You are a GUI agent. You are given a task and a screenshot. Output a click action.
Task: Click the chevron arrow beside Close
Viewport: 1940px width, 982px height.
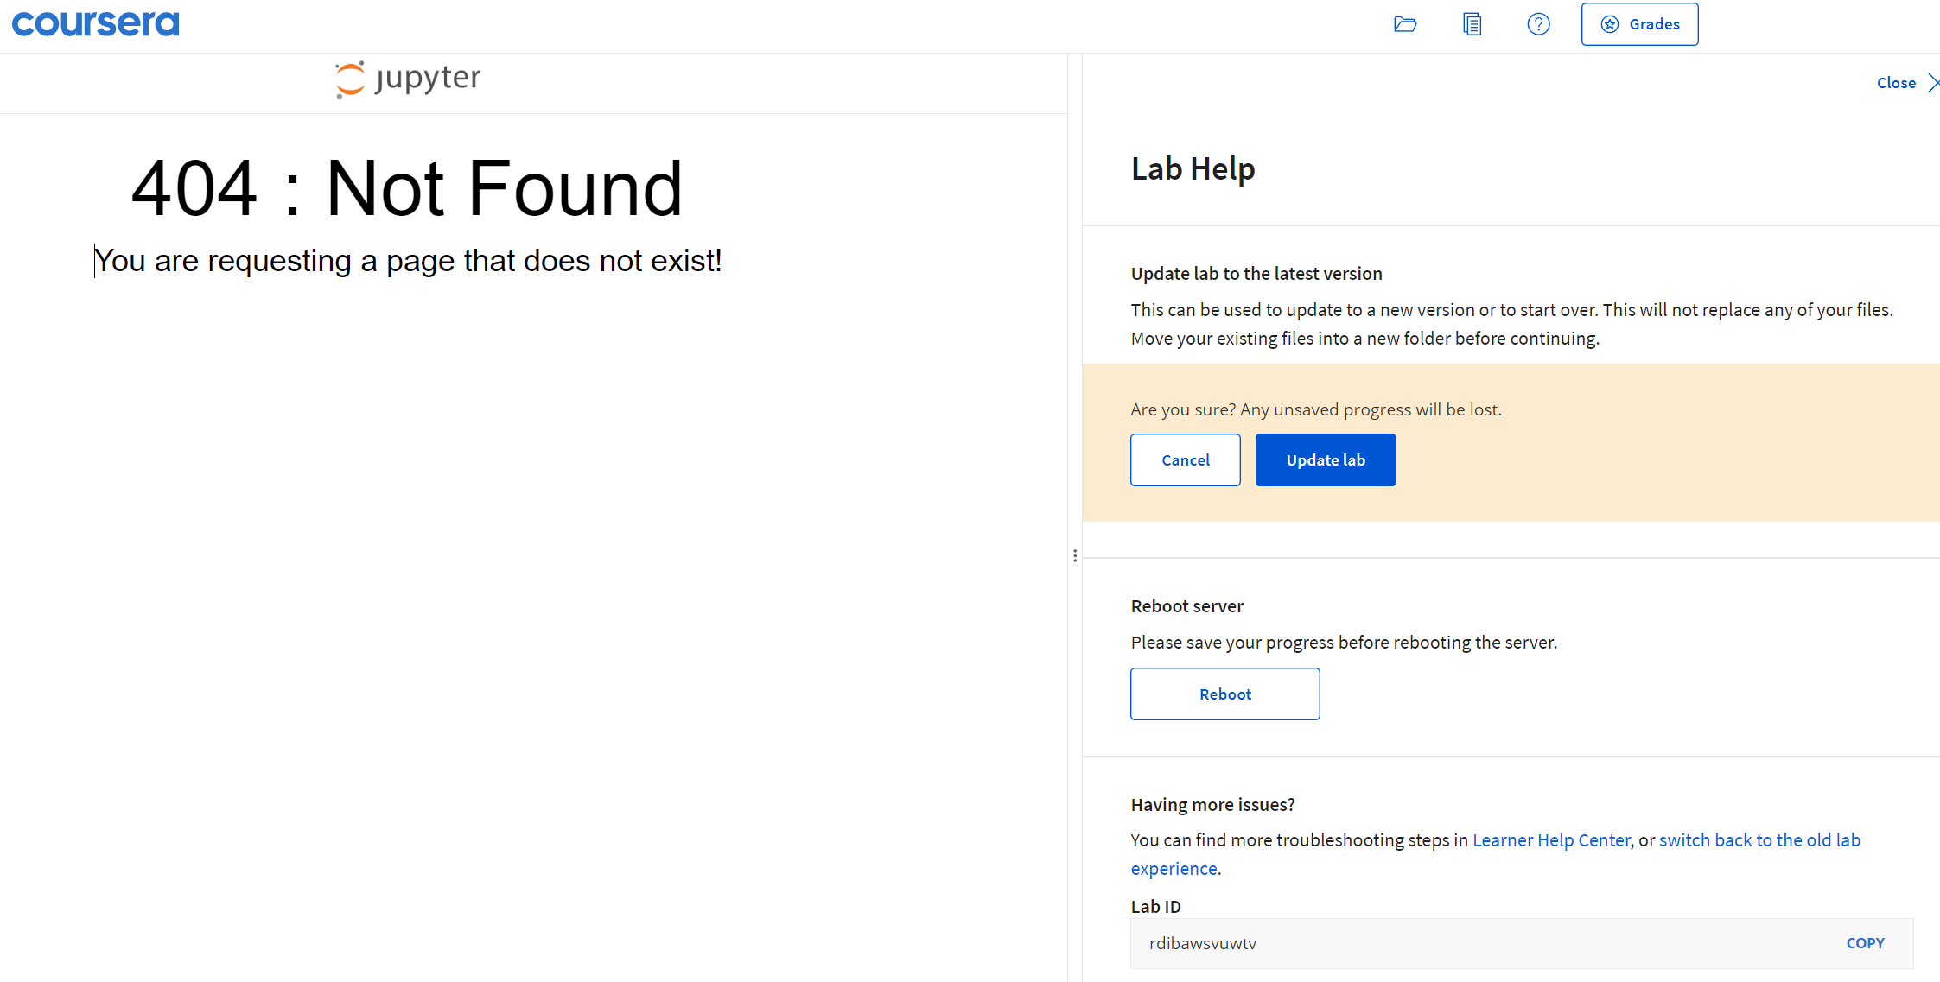1933,83
